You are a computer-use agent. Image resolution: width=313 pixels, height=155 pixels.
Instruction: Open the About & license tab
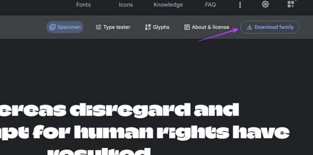(x=207, y=27)
